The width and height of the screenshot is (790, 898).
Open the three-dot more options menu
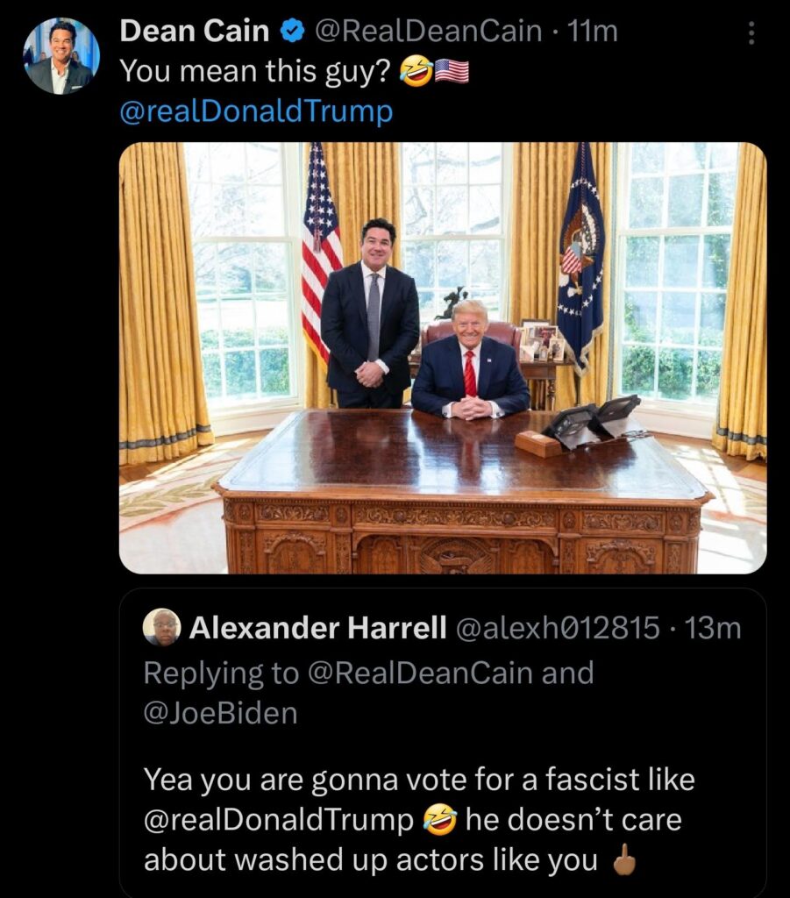751,33
